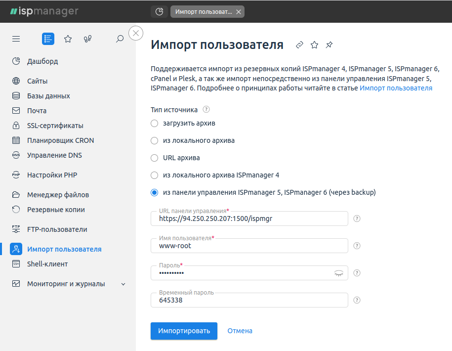Show help for Временный пароль
Screen dimensions: 452x351
pos(357,300)
